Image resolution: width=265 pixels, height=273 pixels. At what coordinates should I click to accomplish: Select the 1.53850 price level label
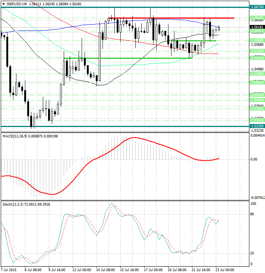tap(257, 109)
